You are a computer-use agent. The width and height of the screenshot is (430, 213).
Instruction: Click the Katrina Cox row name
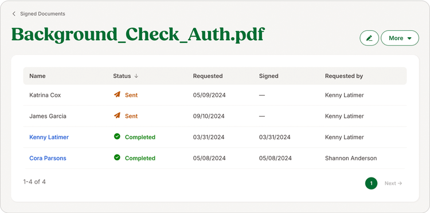pos(45,95)
